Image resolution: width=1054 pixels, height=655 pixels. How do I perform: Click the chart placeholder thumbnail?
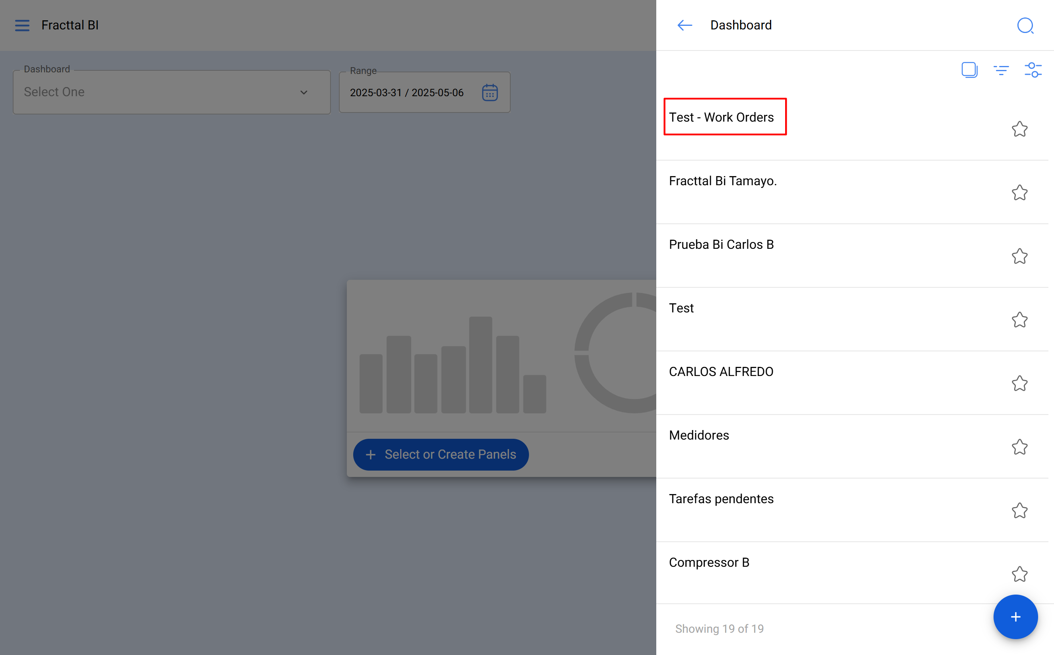pyautogui.click(x=502, y=355)
